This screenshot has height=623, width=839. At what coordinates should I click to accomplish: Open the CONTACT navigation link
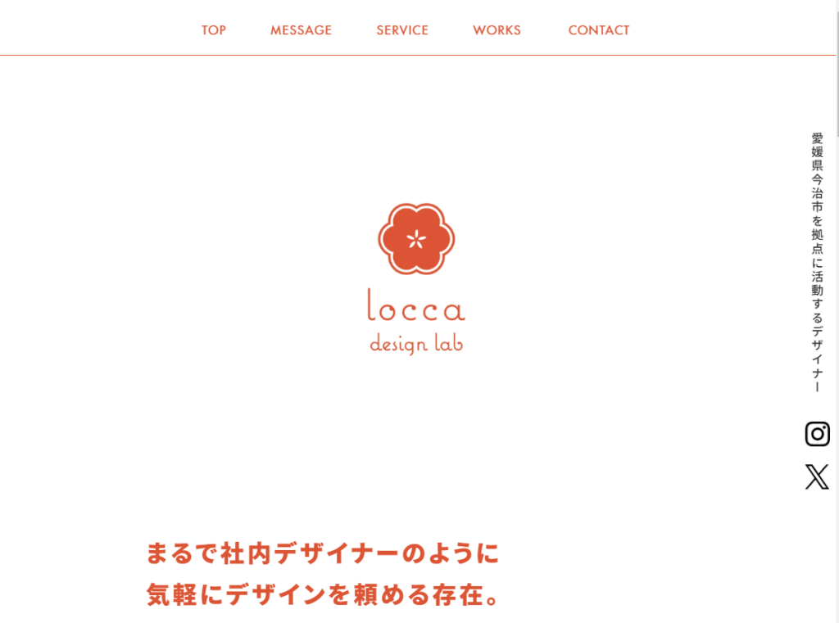pos(599,30)
